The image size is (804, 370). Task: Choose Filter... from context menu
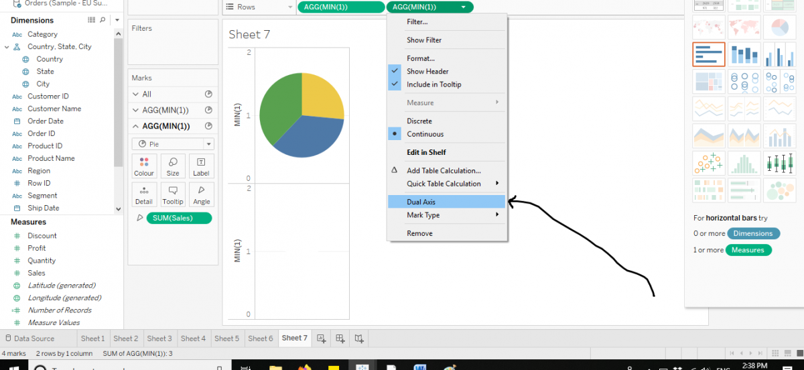point(447,21)
